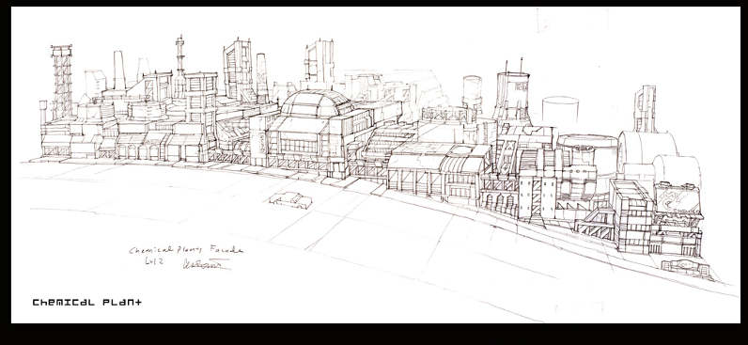Select the large domed building roof
748x345 pixels.
(316, 102)
